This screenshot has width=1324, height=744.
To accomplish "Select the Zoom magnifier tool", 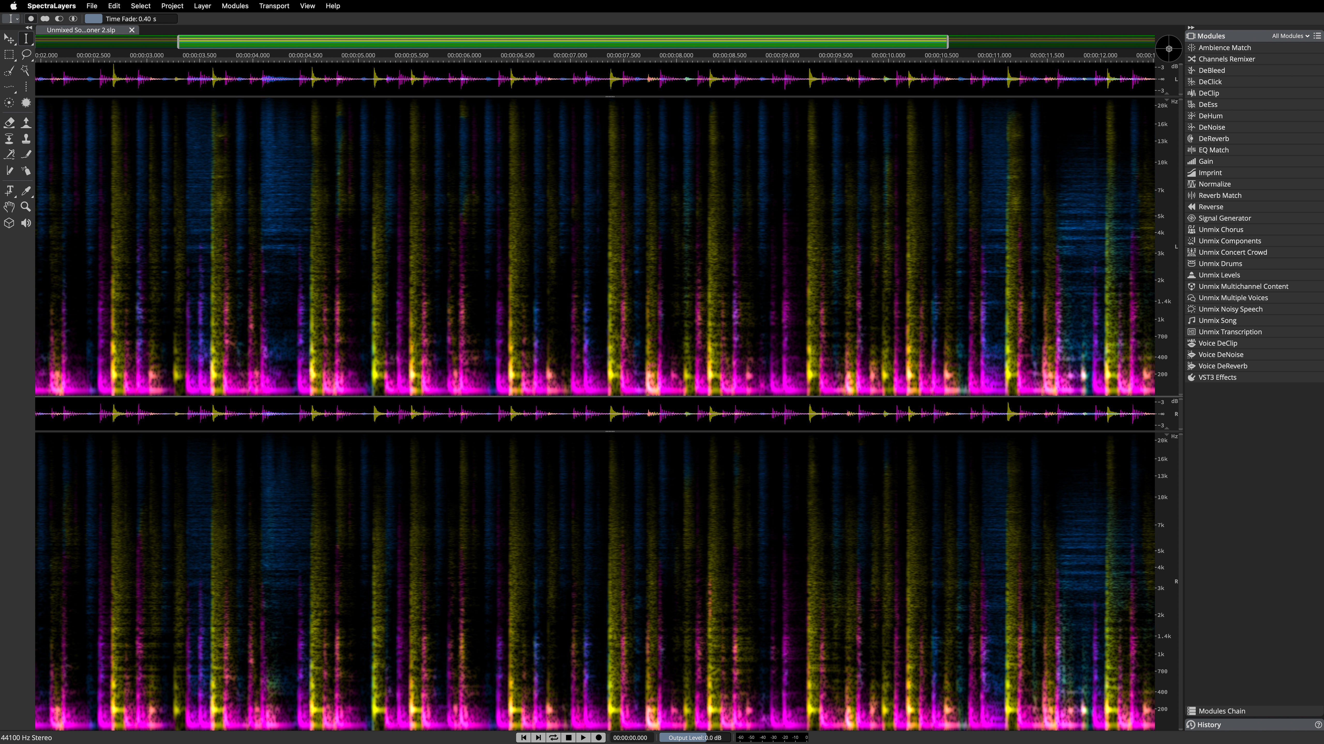I will coord(26,207).
